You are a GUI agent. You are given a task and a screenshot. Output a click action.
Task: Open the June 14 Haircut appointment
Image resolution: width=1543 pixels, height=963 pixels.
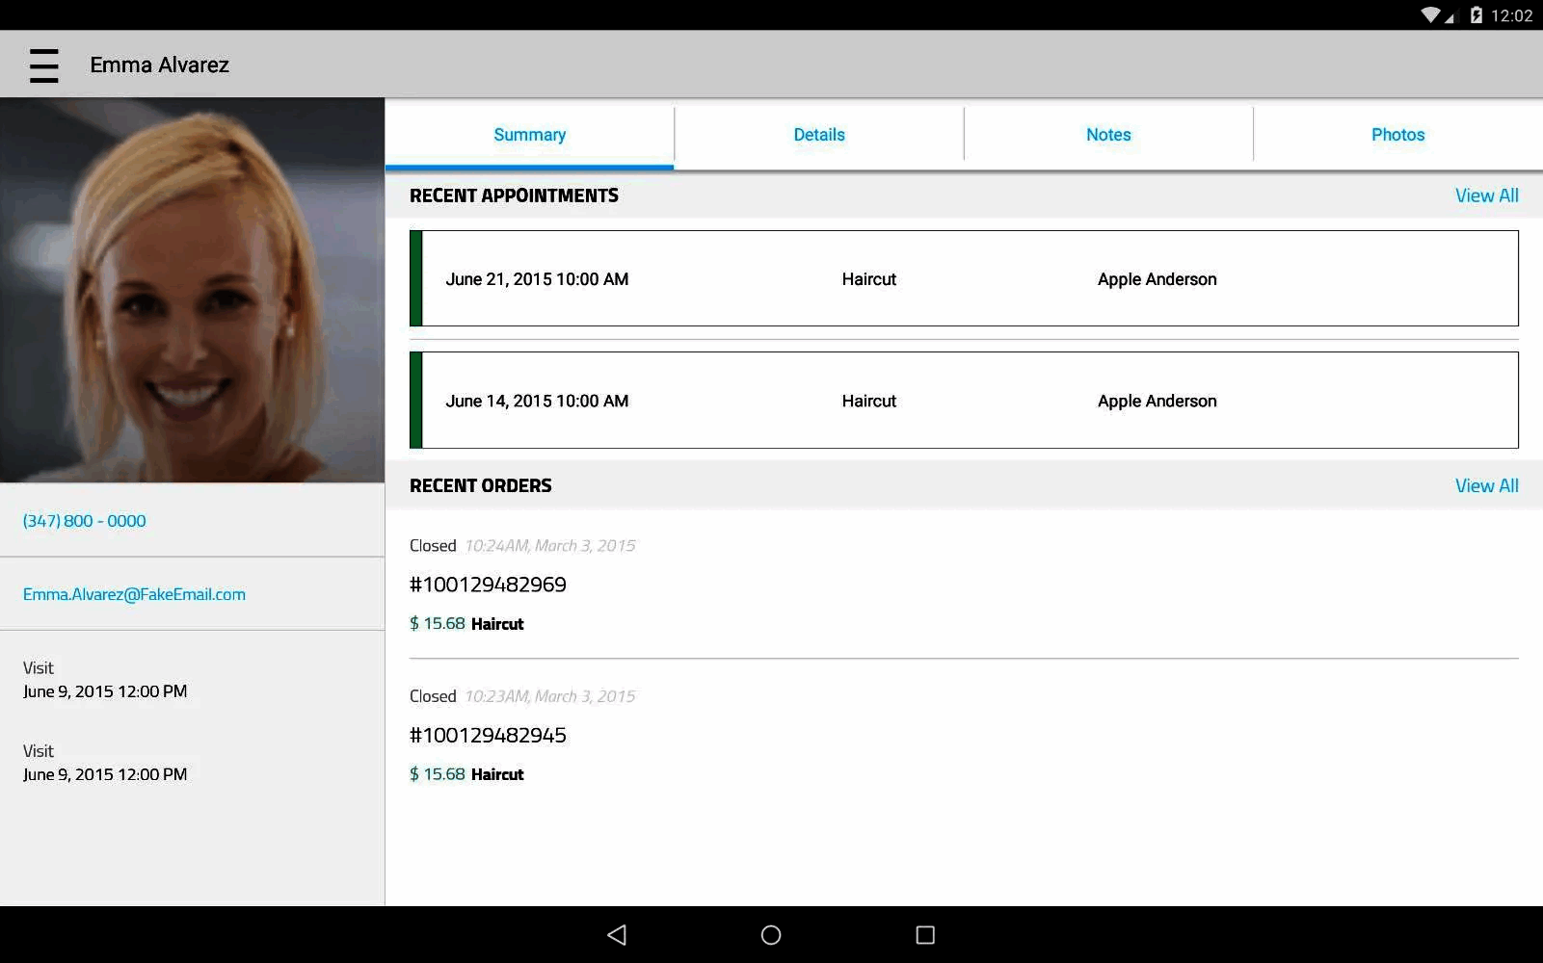point(964,401)
